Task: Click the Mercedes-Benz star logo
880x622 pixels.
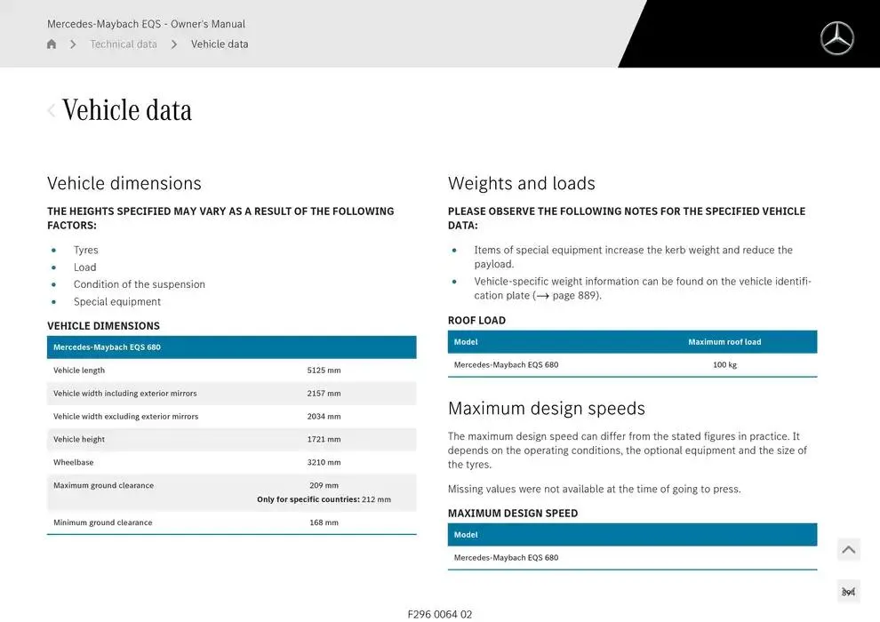Action: [x=836, y=38]
